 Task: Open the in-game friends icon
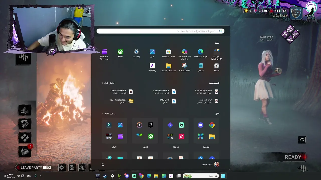[x=82, y=167]
